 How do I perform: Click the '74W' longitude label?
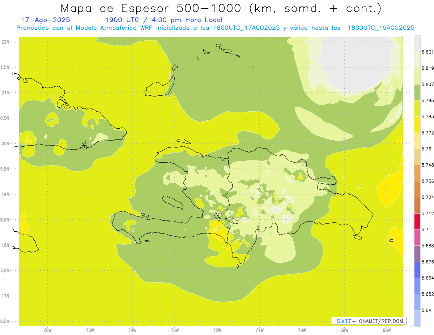coord(132,330)
